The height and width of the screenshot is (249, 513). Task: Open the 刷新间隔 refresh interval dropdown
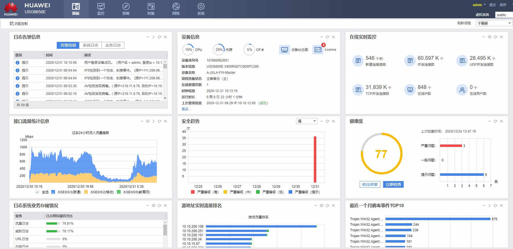pos(494,23)
